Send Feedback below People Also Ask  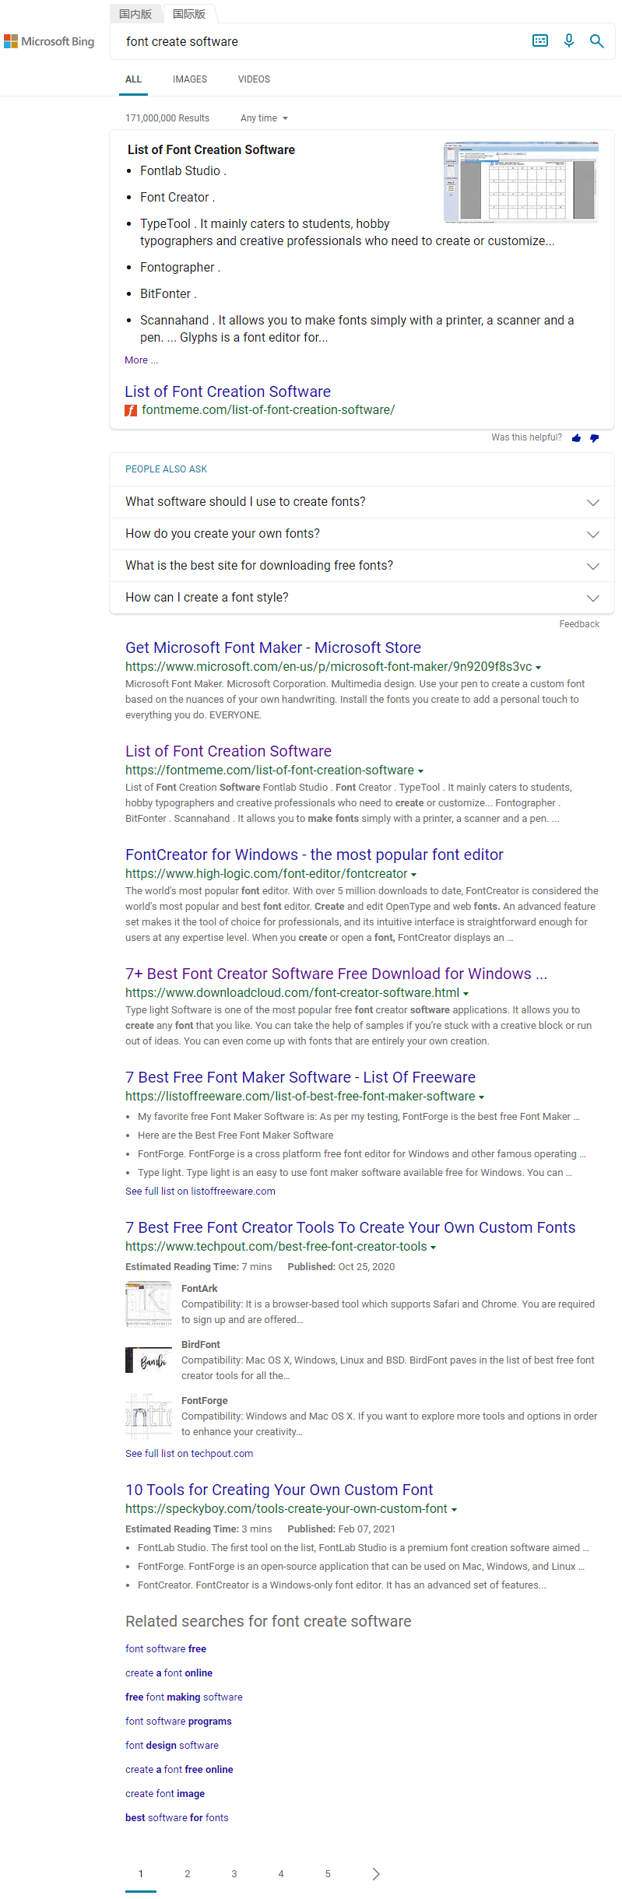pyautogui.click(x=579, y=624)
